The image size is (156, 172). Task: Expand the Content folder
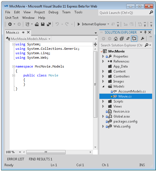[x=103, y=71]
